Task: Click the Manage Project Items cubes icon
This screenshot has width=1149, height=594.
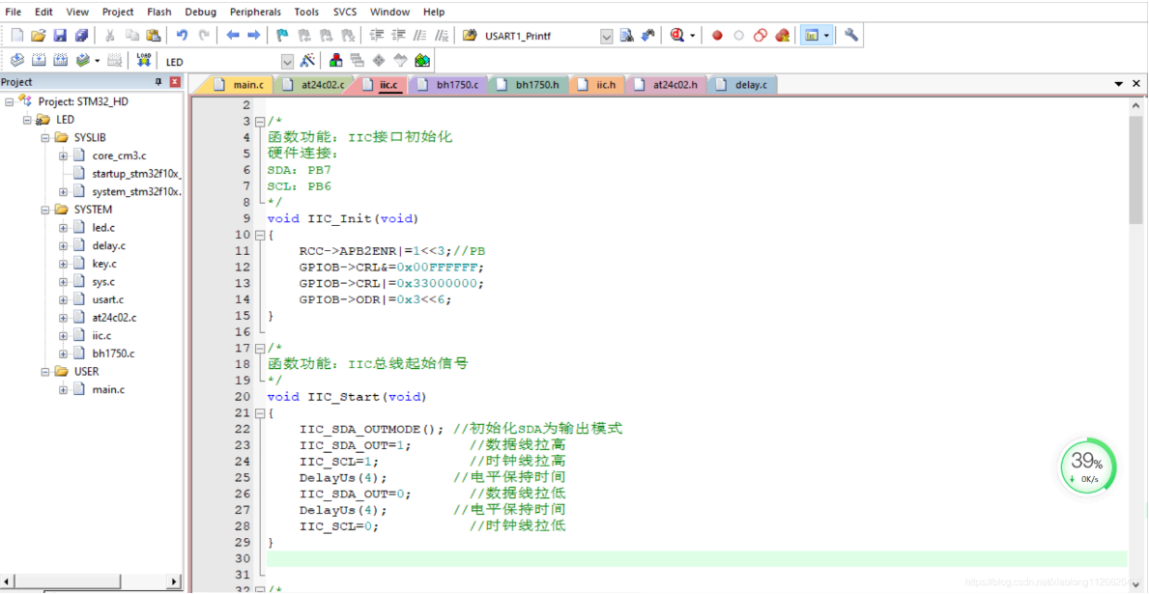Action: (336, 60)
